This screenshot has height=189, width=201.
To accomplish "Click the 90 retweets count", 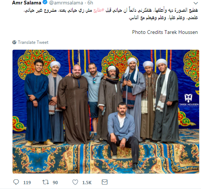I will pyautogui.click(x=55, y=182).
